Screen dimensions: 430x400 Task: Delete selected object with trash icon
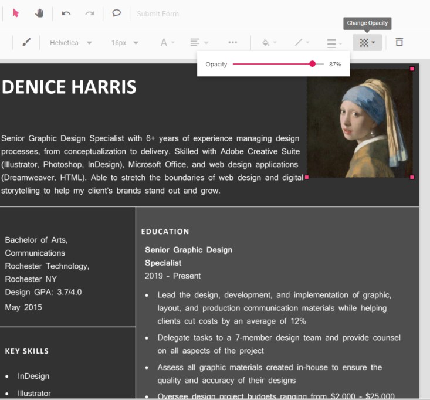(x=399, y=42)
